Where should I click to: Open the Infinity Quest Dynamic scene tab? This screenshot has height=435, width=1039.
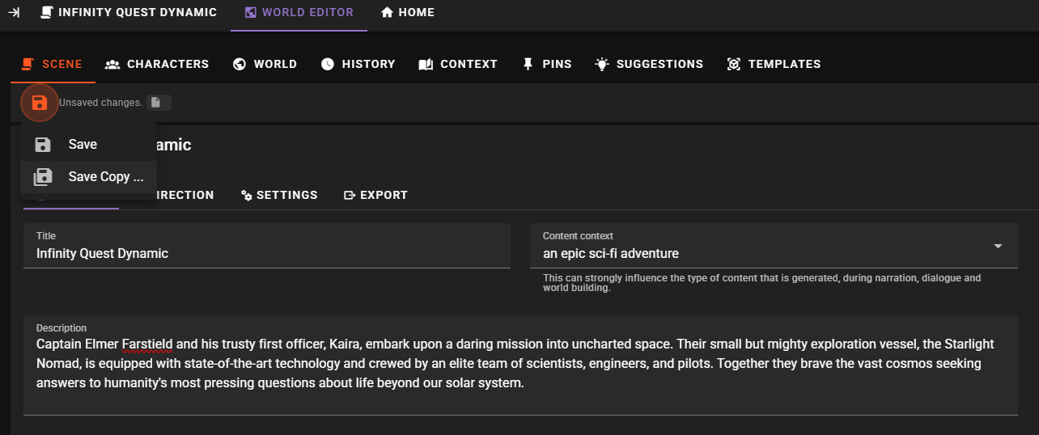tap(129, 12)
